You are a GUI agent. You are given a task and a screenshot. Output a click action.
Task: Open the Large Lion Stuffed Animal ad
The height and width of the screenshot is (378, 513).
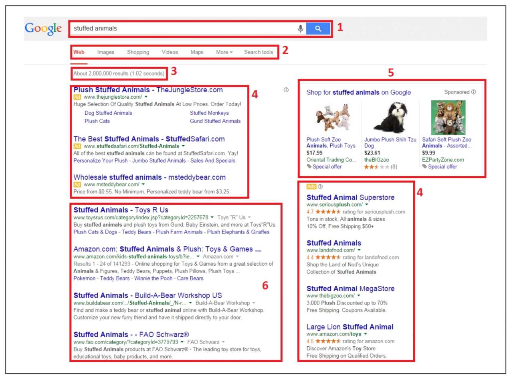[x=350, y=327]
